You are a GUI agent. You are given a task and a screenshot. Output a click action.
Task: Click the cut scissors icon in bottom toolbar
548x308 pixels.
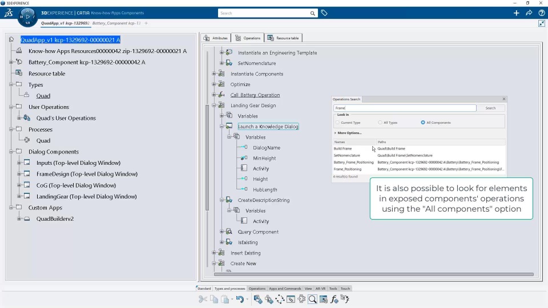(203, 299)
